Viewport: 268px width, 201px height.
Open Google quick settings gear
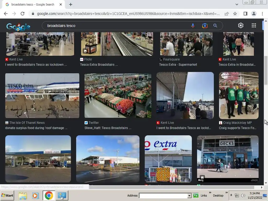click(x=241, y=25)
